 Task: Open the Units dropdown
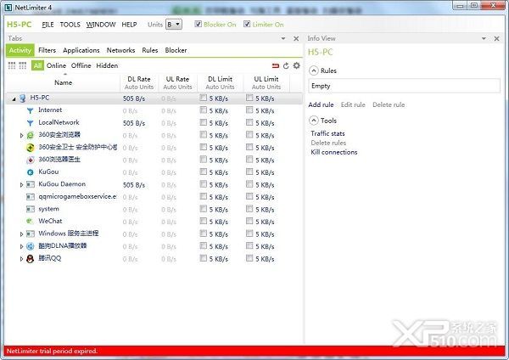tap(174, 25)
